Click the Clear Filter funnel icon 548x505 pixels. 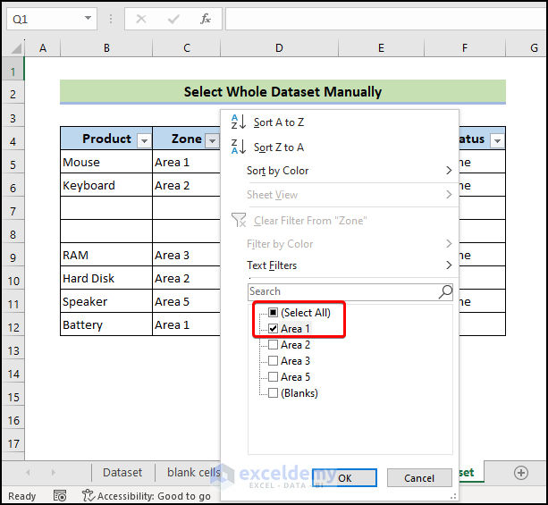(x=239, y=220)
